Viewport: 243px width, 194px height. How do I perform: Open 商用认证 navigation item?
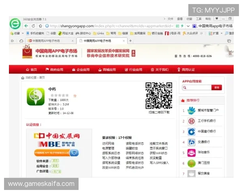(186, 70)
